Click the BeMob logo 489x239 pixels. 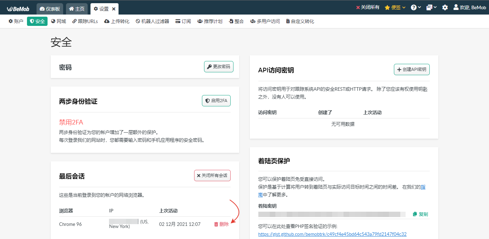tap(18, 9)
